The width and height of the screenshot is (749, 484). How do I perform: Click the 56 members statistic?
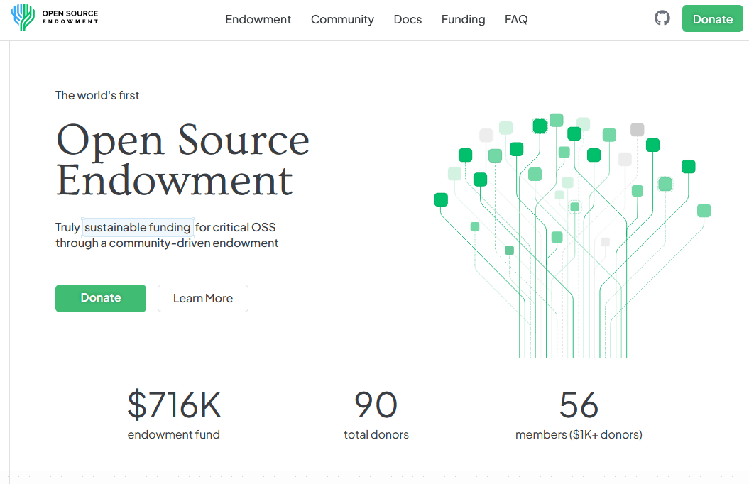(x=579, y=405)
